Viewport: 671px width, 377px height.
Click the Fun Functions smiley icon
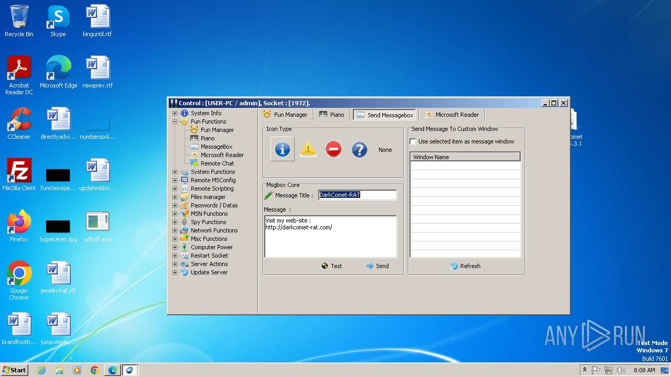[x=184, y=121]
